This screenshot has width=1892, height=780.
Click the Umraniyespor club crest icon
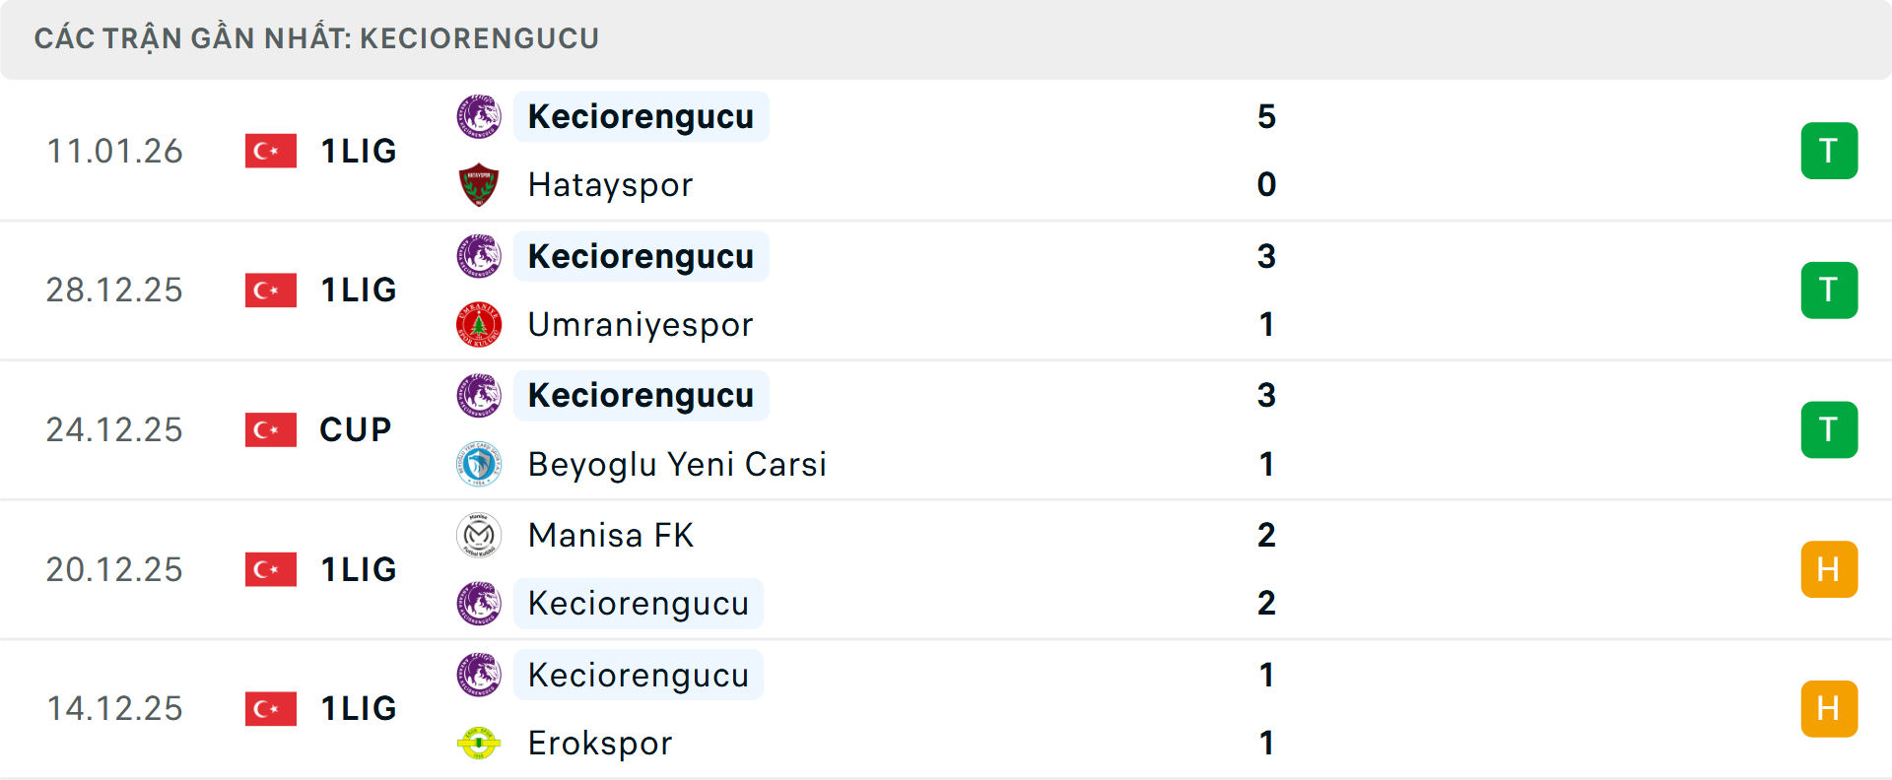(479, 325)
